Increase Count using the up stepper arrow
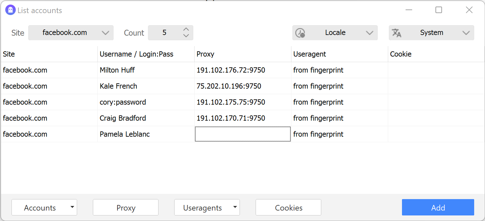This screenshot has height=221, width=485. click(x=186, y=30)
